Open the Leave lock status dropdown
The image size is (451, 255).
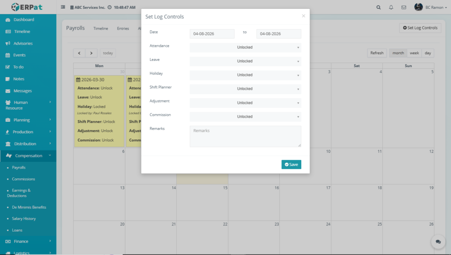point(245,61)
